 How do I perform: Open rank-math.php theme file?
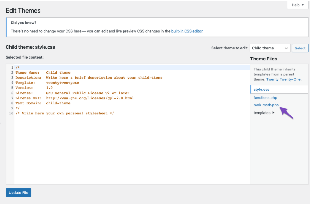[266, 105]
